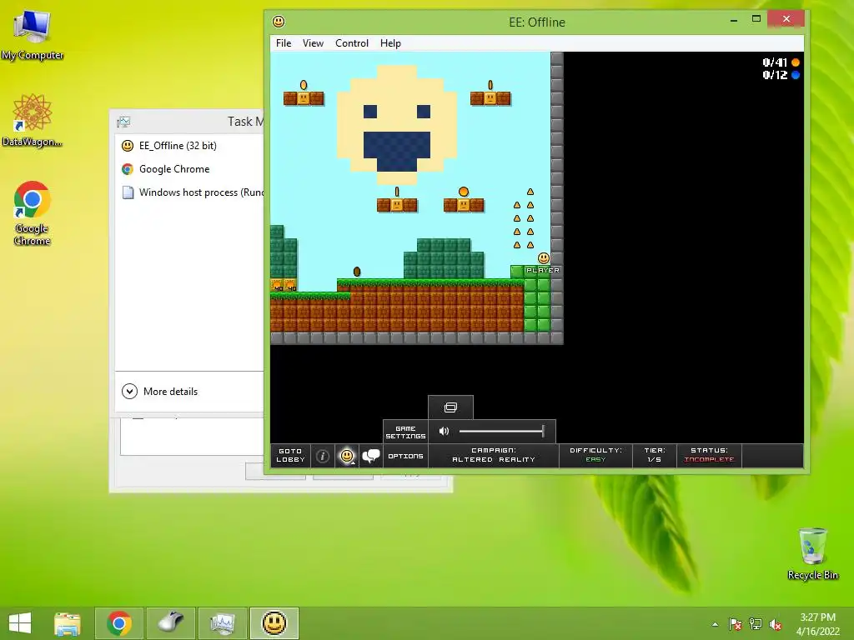Open the smiley selector in game toolbar
This screenshot has height=640, width=854.
347,456
